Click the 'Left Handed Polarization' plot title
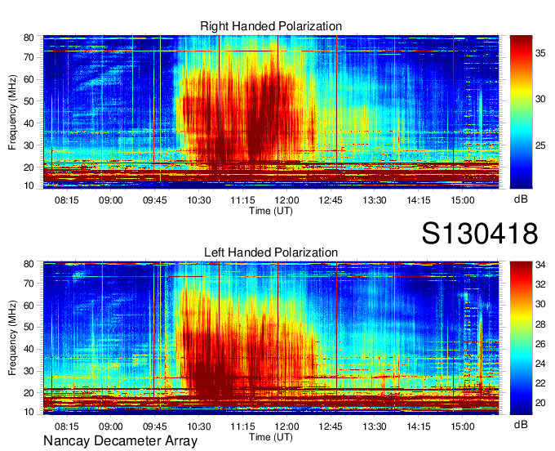 (271, 252)
